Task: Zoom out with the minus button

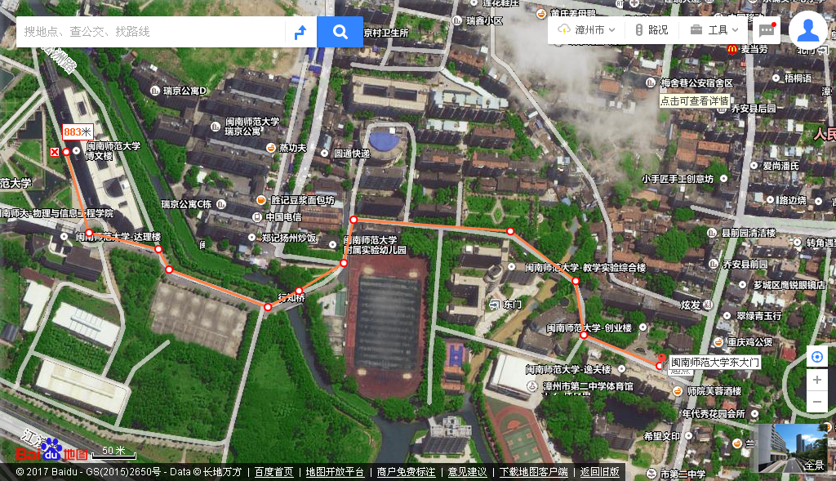Action: [x=816, y=402]
